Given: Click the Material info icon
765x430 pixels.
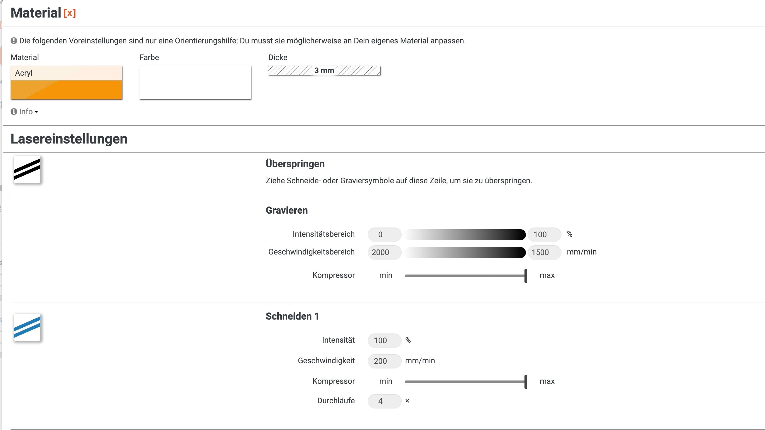Looking at the screenshot, I should 14,111.
